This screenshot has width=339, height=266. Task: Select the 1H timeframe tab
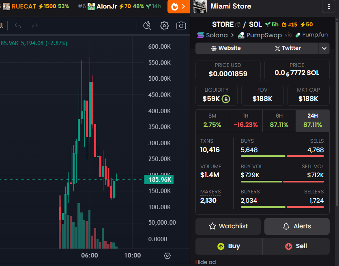246,120
